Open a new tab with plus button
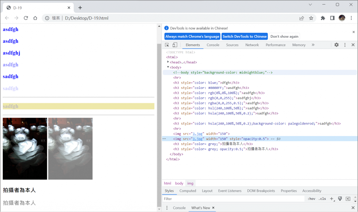358x212 pixels. 80,8
